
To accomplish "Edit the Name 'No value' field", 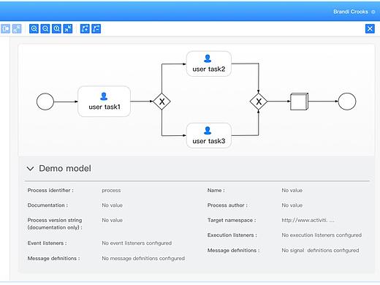I will [x=292, y=191].
